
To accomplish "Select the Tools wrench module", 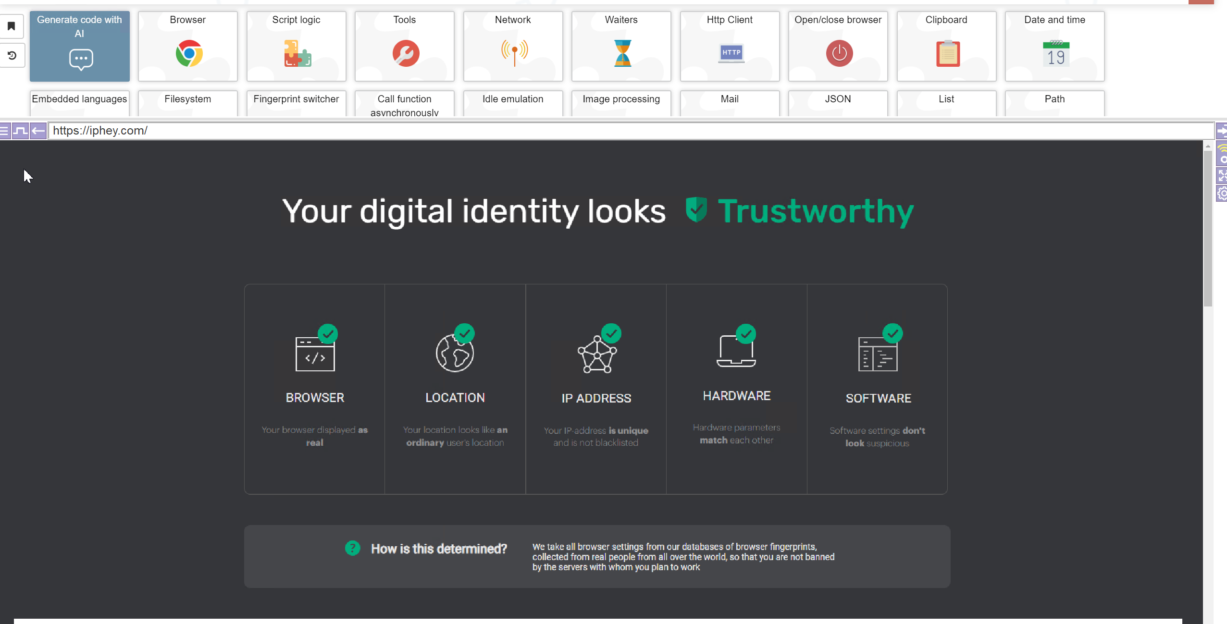I will [404, 47].
